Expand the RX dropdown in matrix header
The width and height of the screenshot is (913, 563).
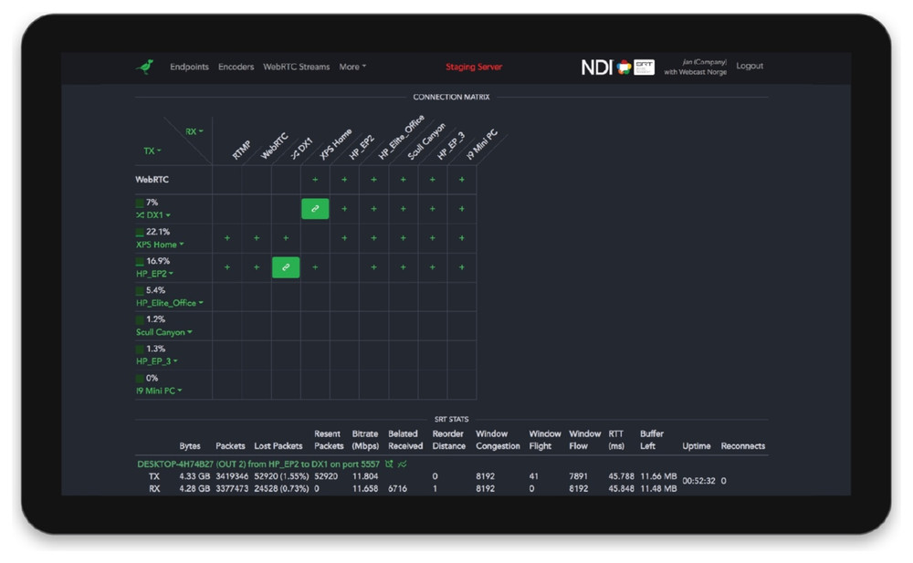194,131
